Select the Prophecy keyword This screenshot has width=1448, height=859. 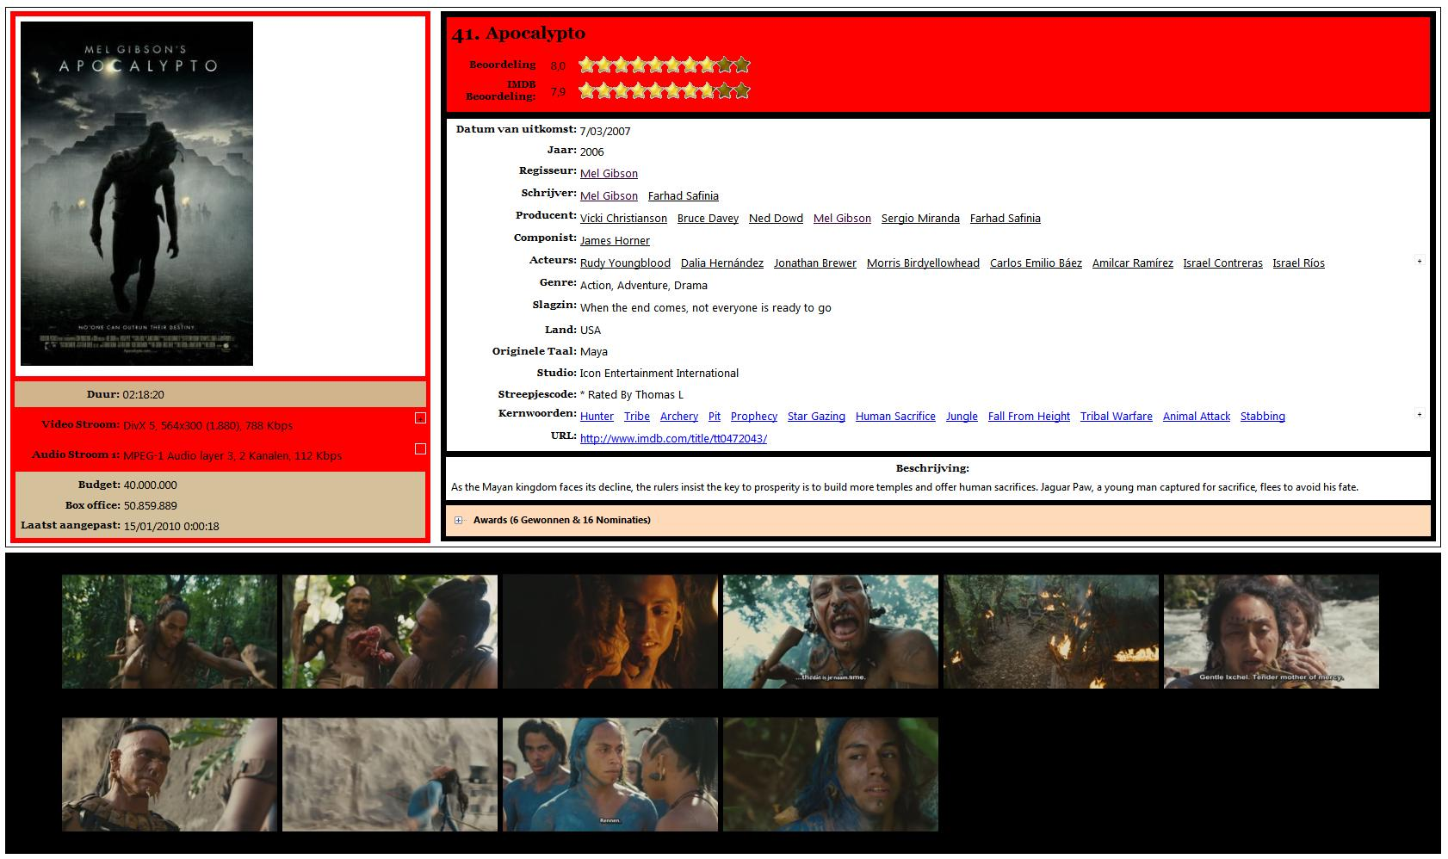tap(753, 416)
